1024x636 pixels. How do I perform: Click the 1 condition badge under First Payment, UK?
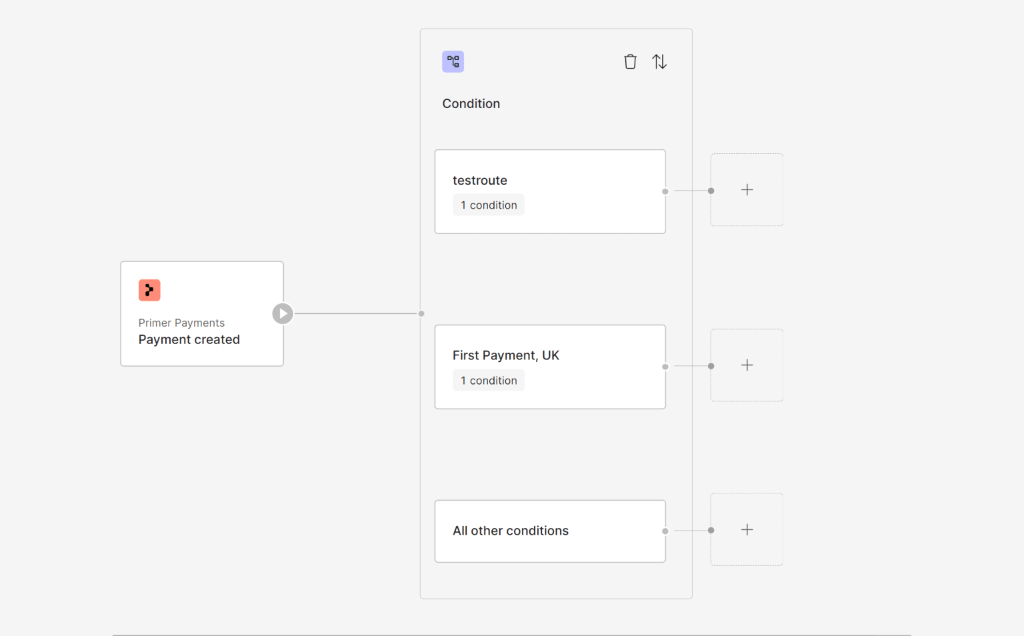[x=489, y=381]
